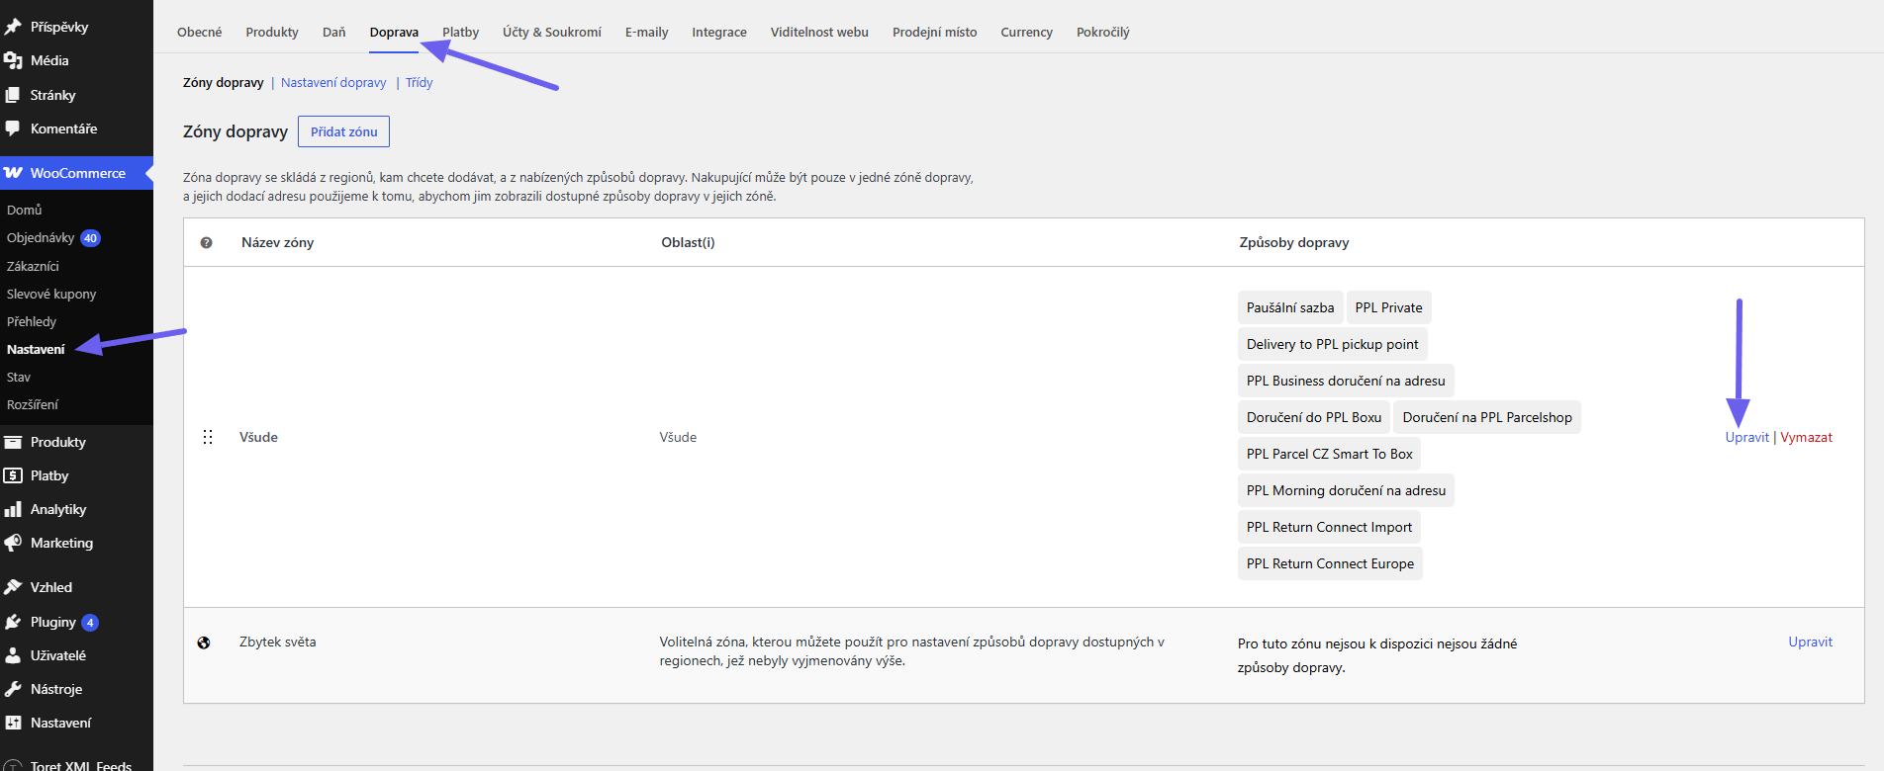Viewport: 1884px width, 771px height.
Task: Click Upravit for Zbytek světa zone
Action: tap(1811, 642)
